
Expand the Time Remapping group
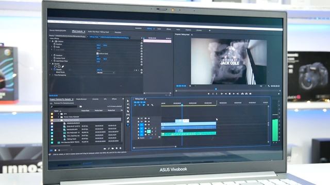click(51, 75)
